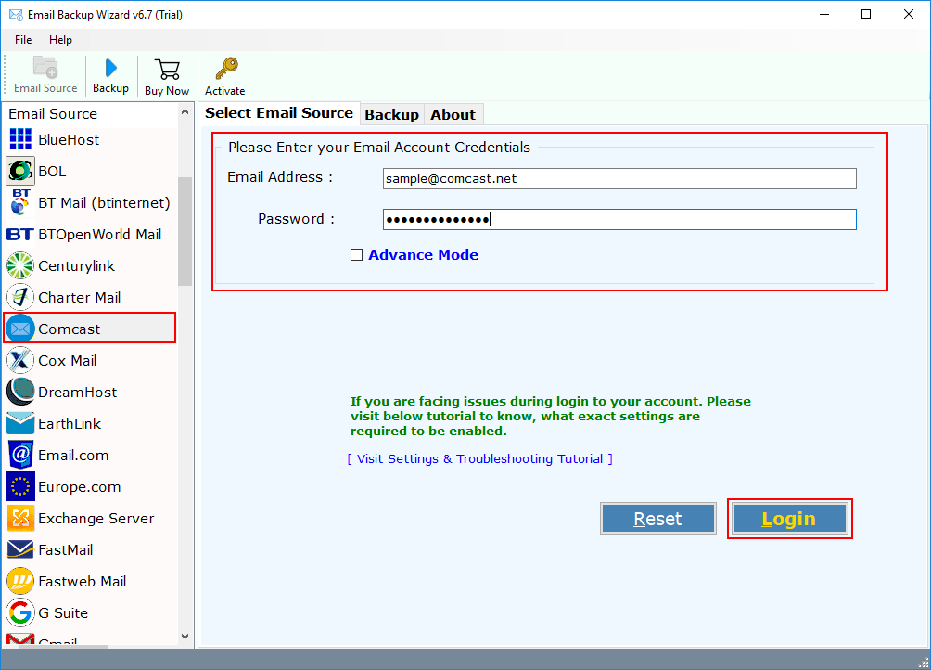Image resolution: width=931 pixels, height=670 pixels.
Task: Close the Email Backup Wizard window
Action: pos(909,14)
